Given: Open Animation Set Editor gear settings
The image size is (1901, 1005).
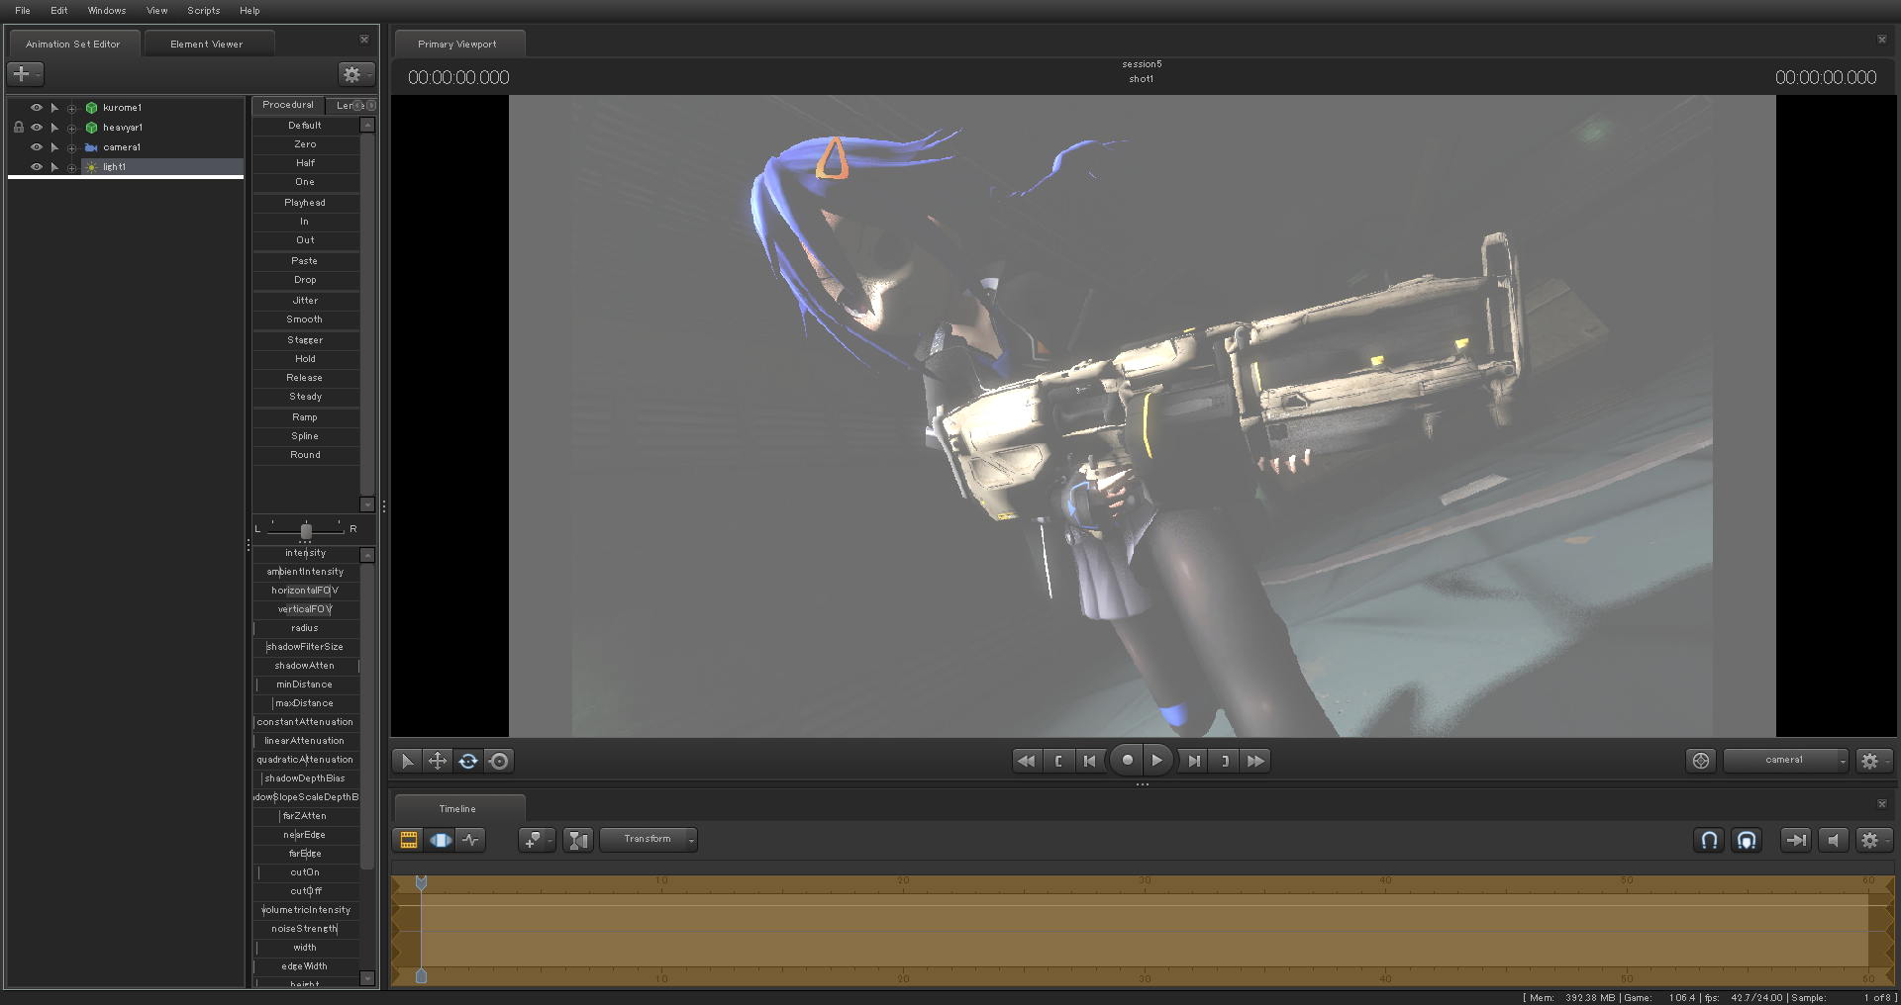Looking at the screenshot, I should tap(355, 74).
